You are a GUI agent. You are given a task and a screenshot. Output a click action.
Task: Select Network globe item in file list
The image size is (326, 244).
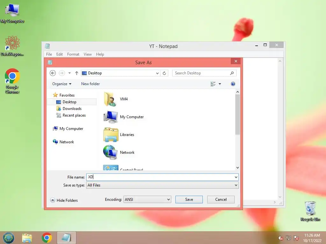click(119, 152)
